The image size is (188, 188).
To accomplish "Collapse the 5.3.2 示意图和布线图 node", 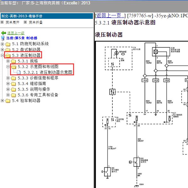I will click(x=8, y=67).
